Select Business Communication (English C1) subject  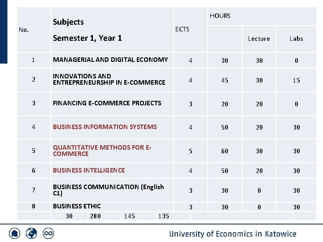click(x=108, y=190)
